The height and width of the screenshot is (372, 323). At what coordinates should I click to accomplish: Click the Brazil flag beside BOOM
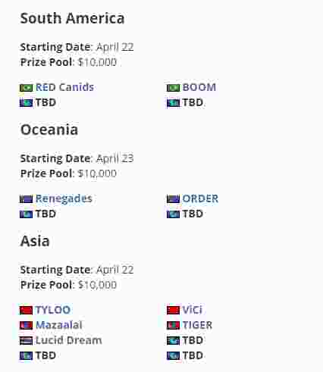pyautogui.click(x=173, y=88)
